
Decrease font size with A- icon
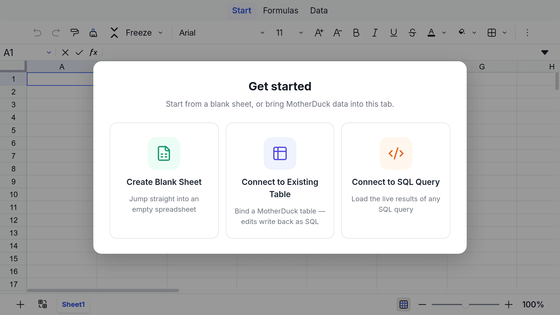pos(337,33)
